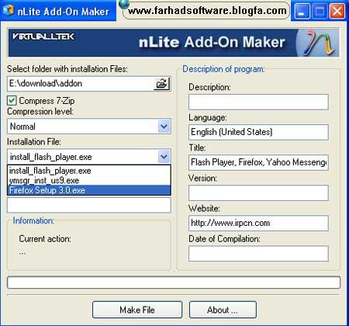349x326 pixels.
Task: Close the nLite Add-On Maker window
Action: click(337, 11)
